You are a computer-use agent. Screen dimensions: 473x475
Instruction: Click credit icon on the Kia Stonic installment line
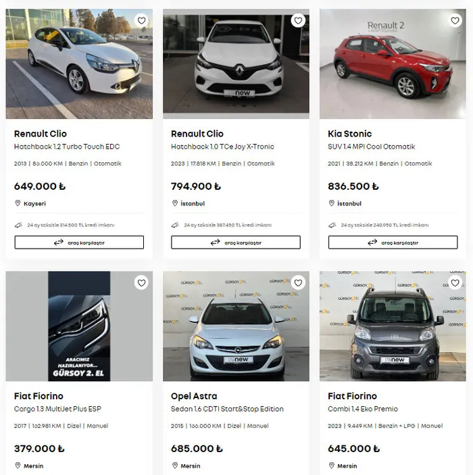[332, 225]
